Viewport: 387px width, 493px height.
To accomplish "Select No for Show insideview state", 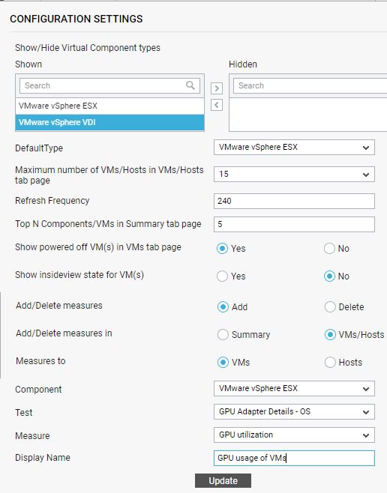I will (x=329, y=276).
